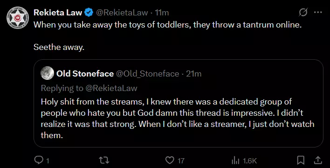Visit the @Old_Stoneface handle
Image resolution: width=330 pixels, height=168 pixels.
coord(148,74)
